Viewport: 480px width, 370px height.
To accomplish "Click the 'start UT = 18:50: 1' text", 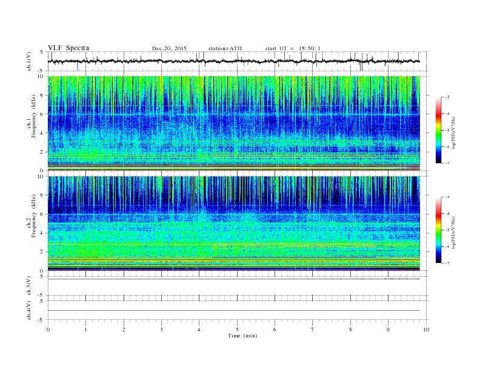I will [x=293, y=48].
